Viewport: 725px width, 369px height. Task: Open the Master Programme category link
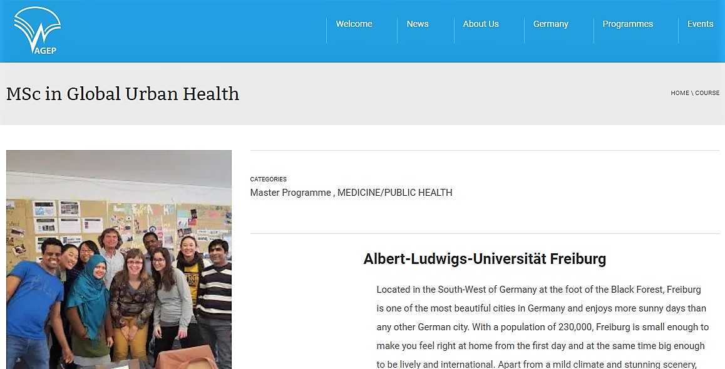click(291, 193)
